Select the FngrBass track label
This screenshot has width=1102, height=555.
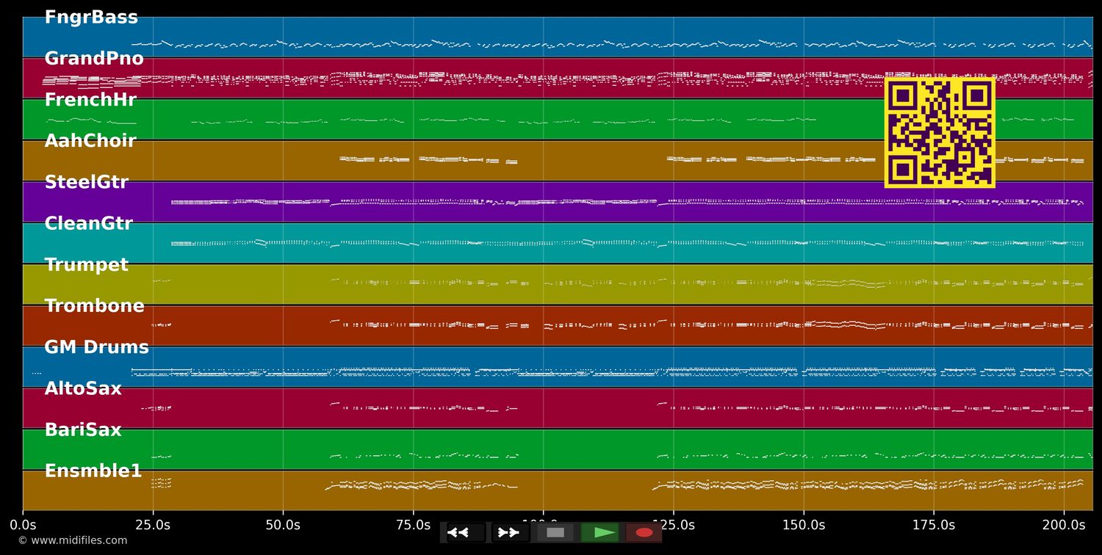pos(91,18)
